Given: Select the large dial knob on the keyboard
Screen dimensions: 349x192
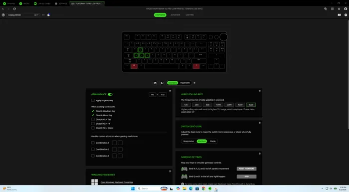Looking at the screenshot, I should pyautogui.click(x=223, y=37).
